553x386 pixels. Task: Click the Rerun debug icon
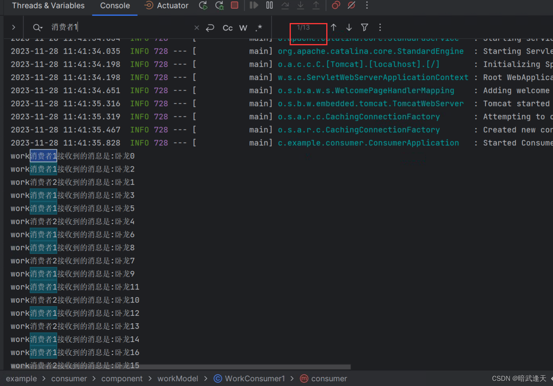[203, 6]
